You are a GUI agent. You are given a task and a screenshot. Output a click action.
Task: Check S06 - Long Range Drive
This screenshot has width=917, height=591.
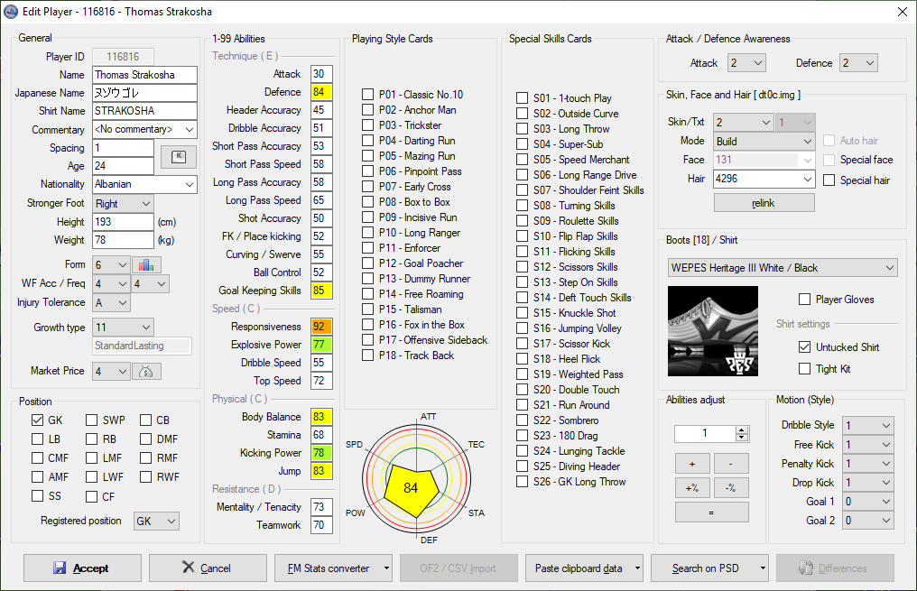tap(522, 175)
